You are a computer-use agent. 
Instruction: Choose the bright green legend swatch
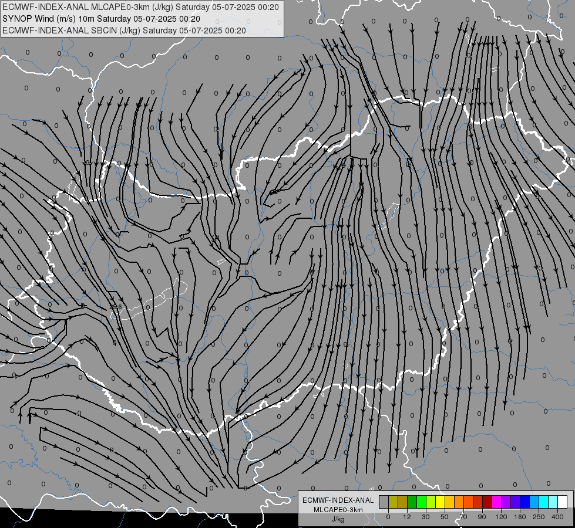coord(421,502)
